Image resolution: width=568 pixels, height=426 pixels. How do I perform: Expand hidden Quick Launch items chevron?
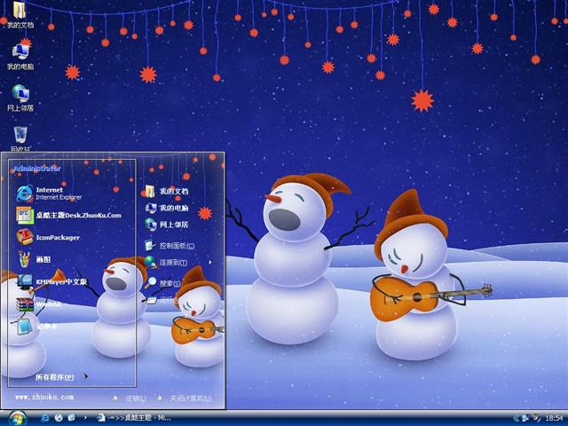(85, 418)
